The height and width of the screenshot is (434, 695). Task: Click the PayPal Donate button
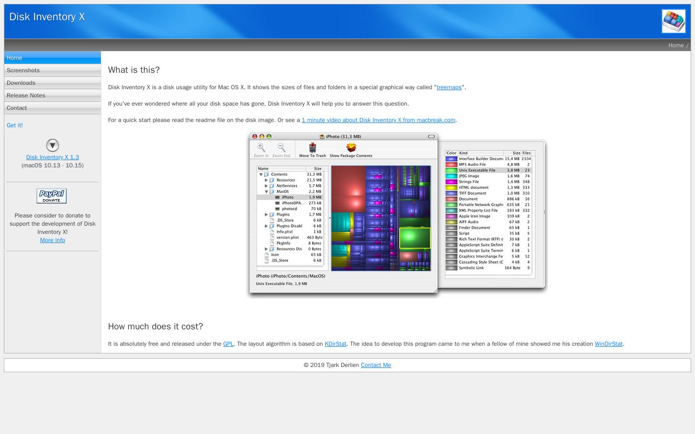[52, 196]
